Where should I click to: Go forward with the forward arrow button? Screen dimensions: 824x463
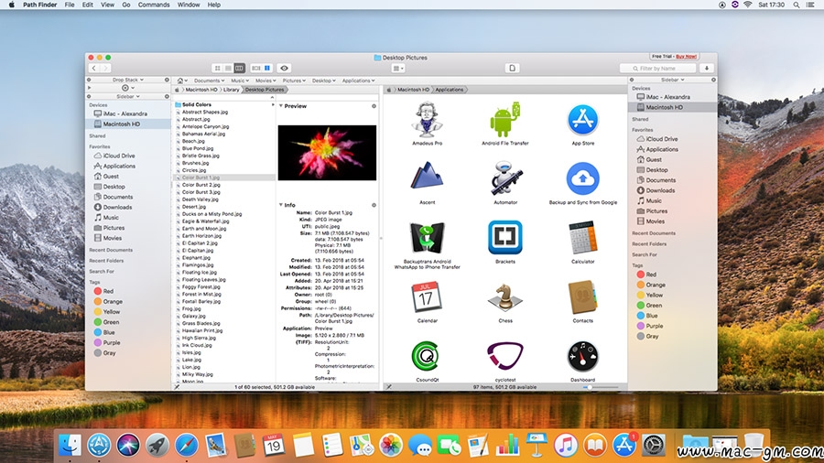tap(105, 69)
